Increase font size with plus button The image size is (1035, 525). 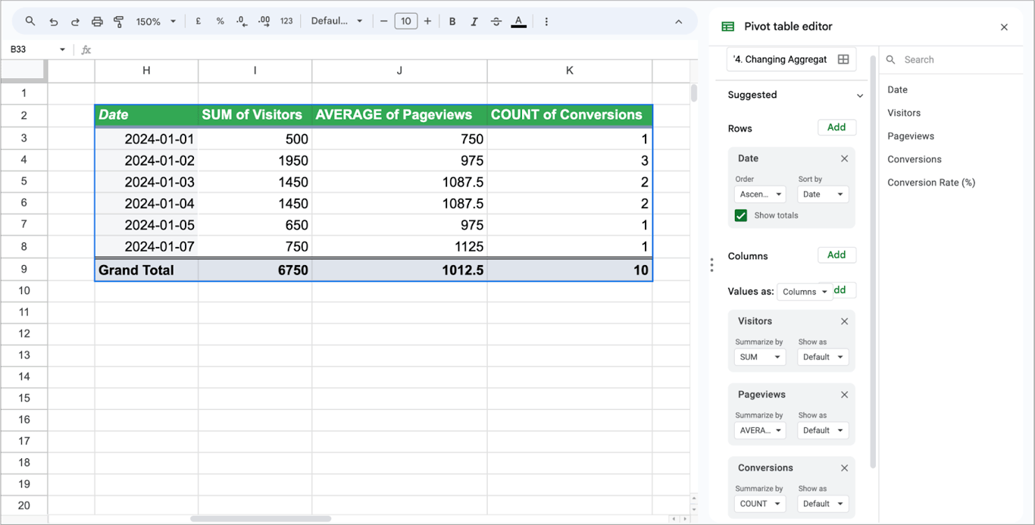tap(427, 21)
